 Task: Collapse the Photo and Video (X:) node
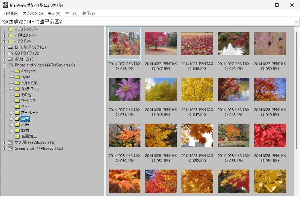pyautogui.click(x=4, y=65)
